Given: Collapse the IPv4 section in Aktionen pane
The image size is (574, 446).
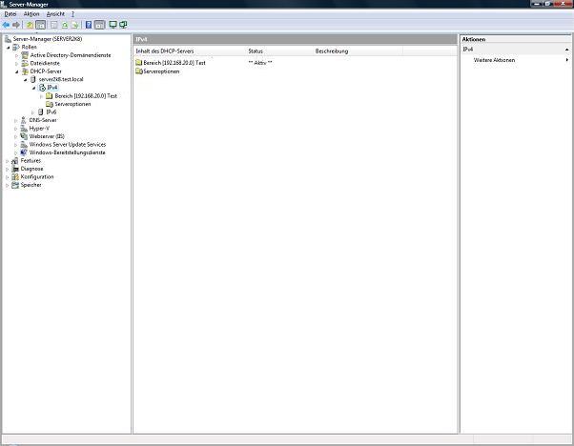Looking at the screenshot, I should pos(566,49).
